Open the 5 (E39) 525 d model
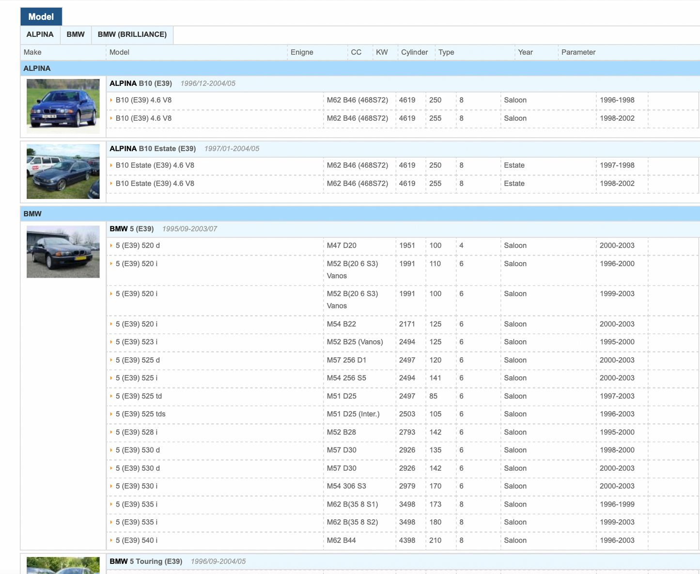 click(x=138, y=360)
